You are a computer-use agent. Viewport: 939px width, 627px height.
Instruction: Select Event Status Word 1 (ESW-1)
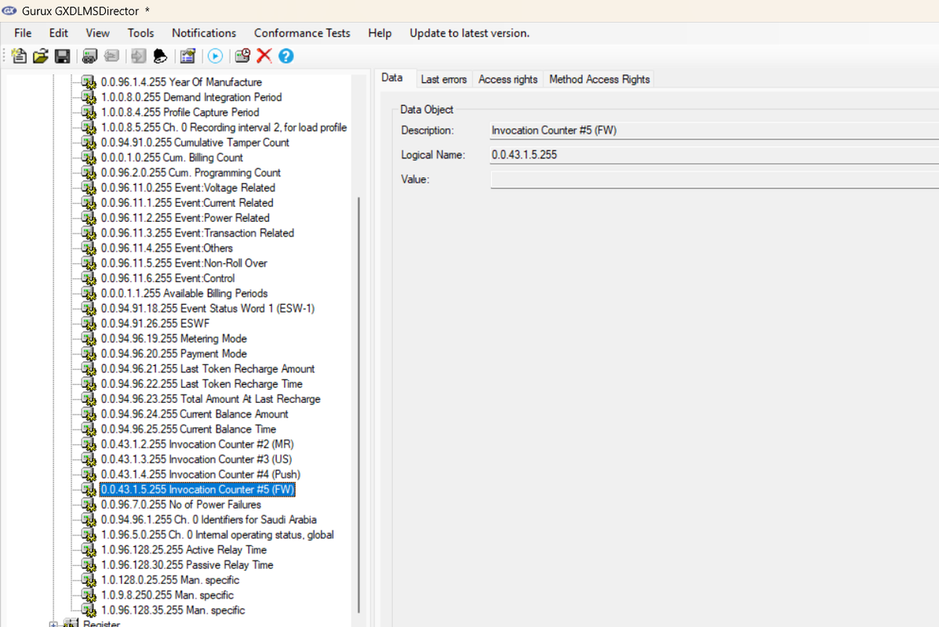point(208,309)
